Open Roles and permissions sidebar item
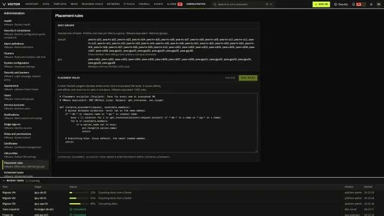Viewport: 384px width, 216px height. coord(25,135)
